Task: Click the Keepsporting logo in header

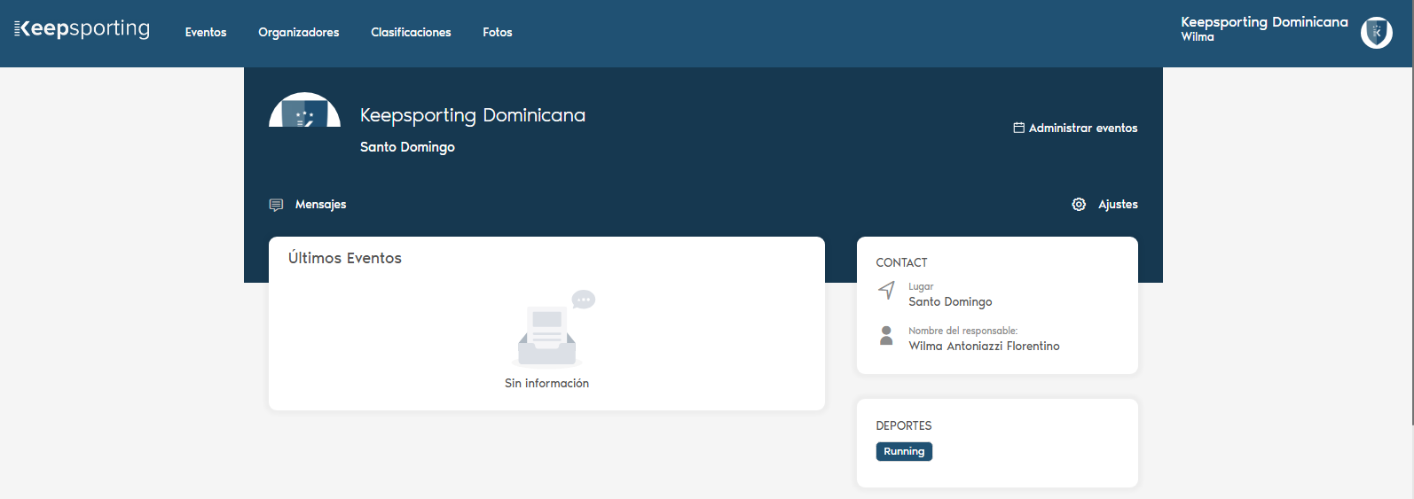Action: 82,29
